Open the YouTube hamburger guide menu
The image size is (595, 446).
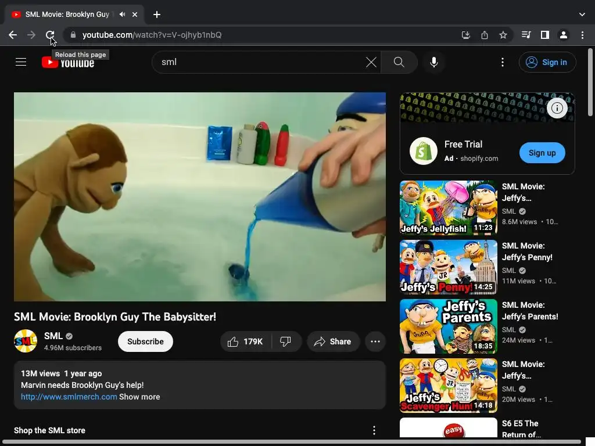click(x=21, y=62)
